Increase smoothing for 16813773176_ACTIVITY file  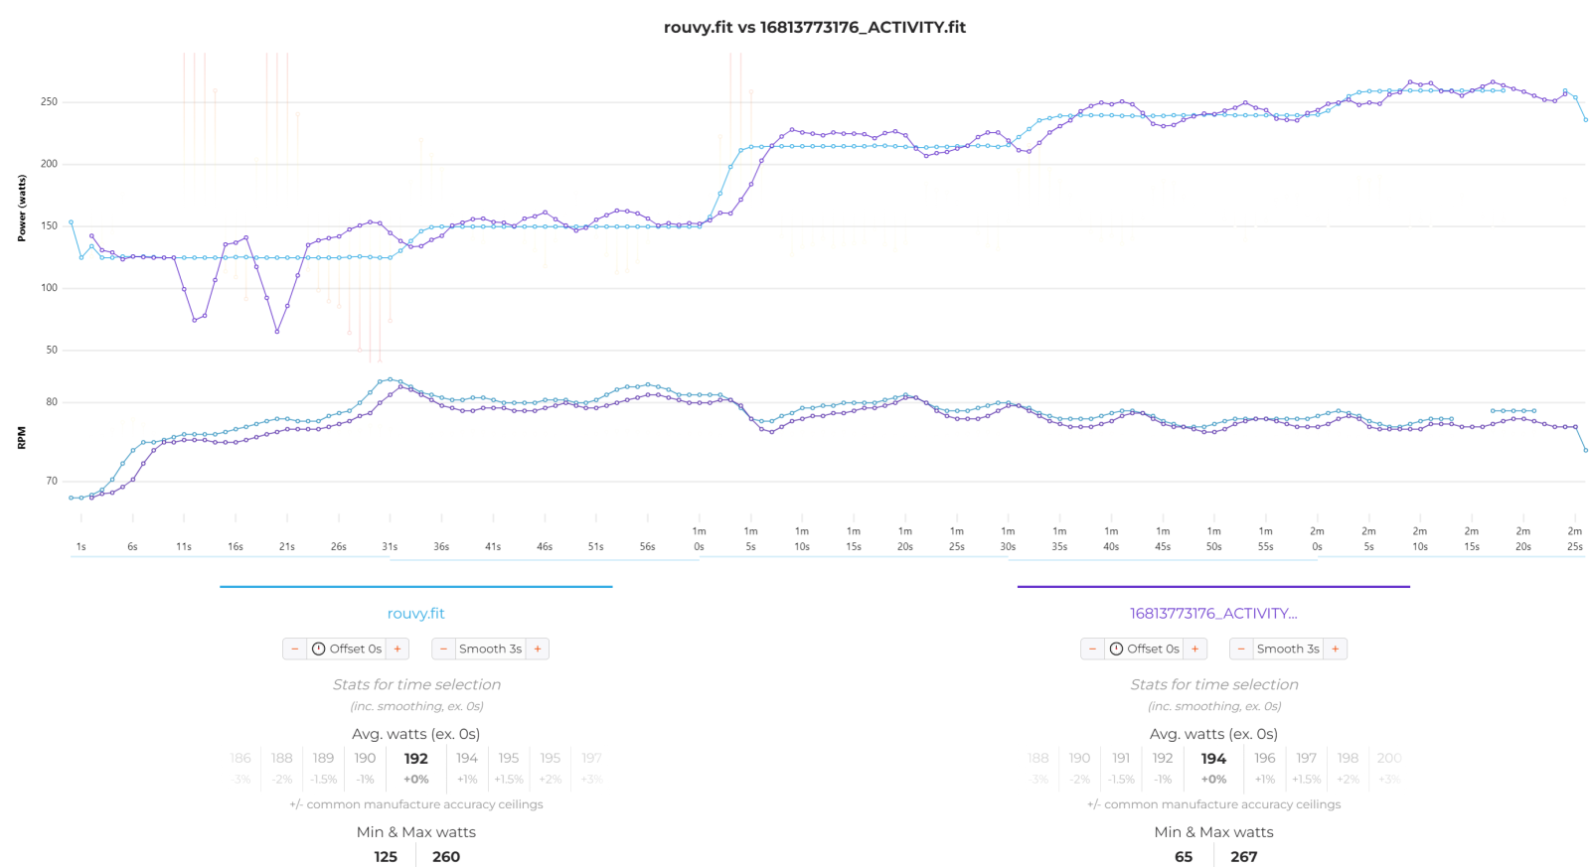click(1336, 649)
